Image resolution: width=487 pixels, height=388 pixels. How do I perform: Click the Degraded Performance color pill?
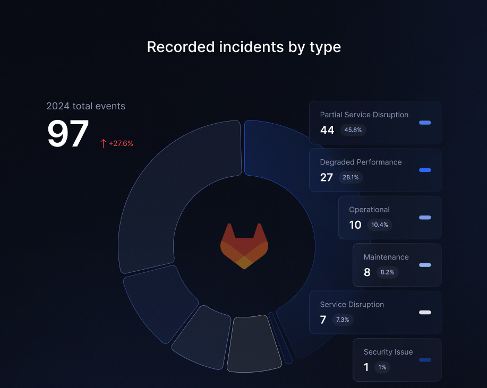point(425,170)
